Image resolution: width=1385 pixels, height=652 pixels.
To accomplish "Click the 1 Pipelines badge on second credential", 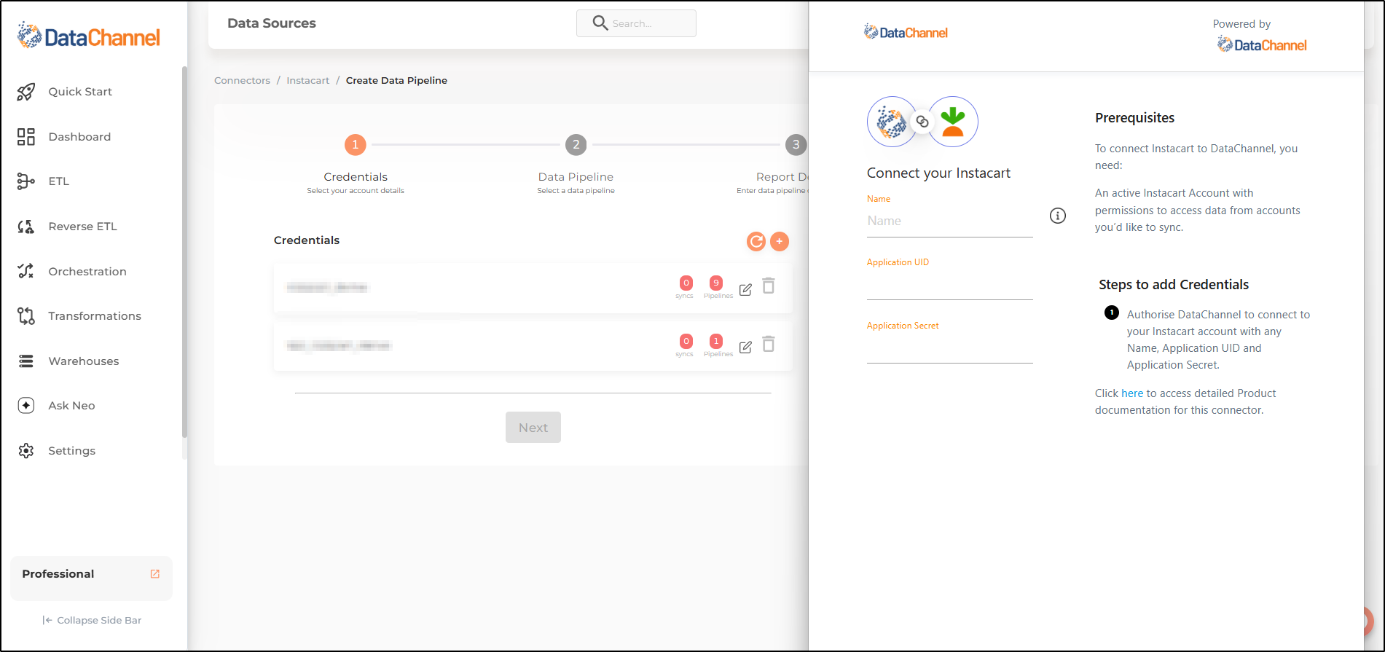I will click(717, 341).
